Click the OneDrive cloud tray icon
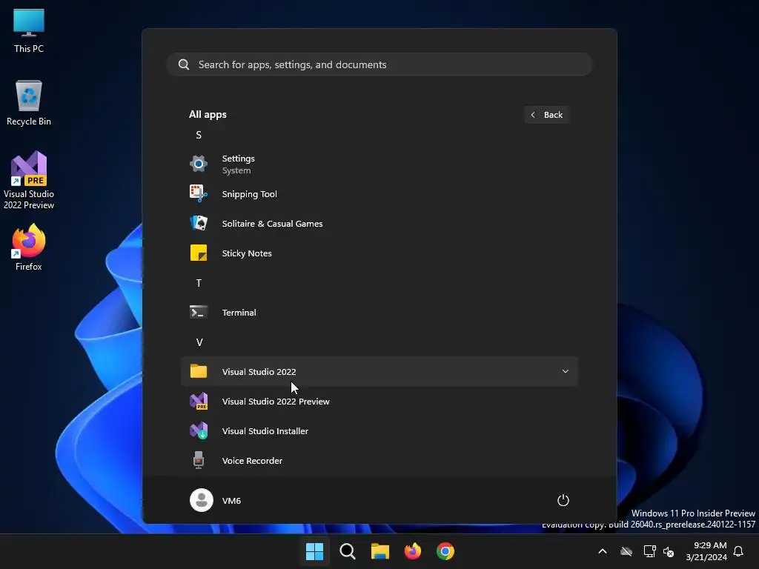This screenshot has width=759, height=569. 626,551
